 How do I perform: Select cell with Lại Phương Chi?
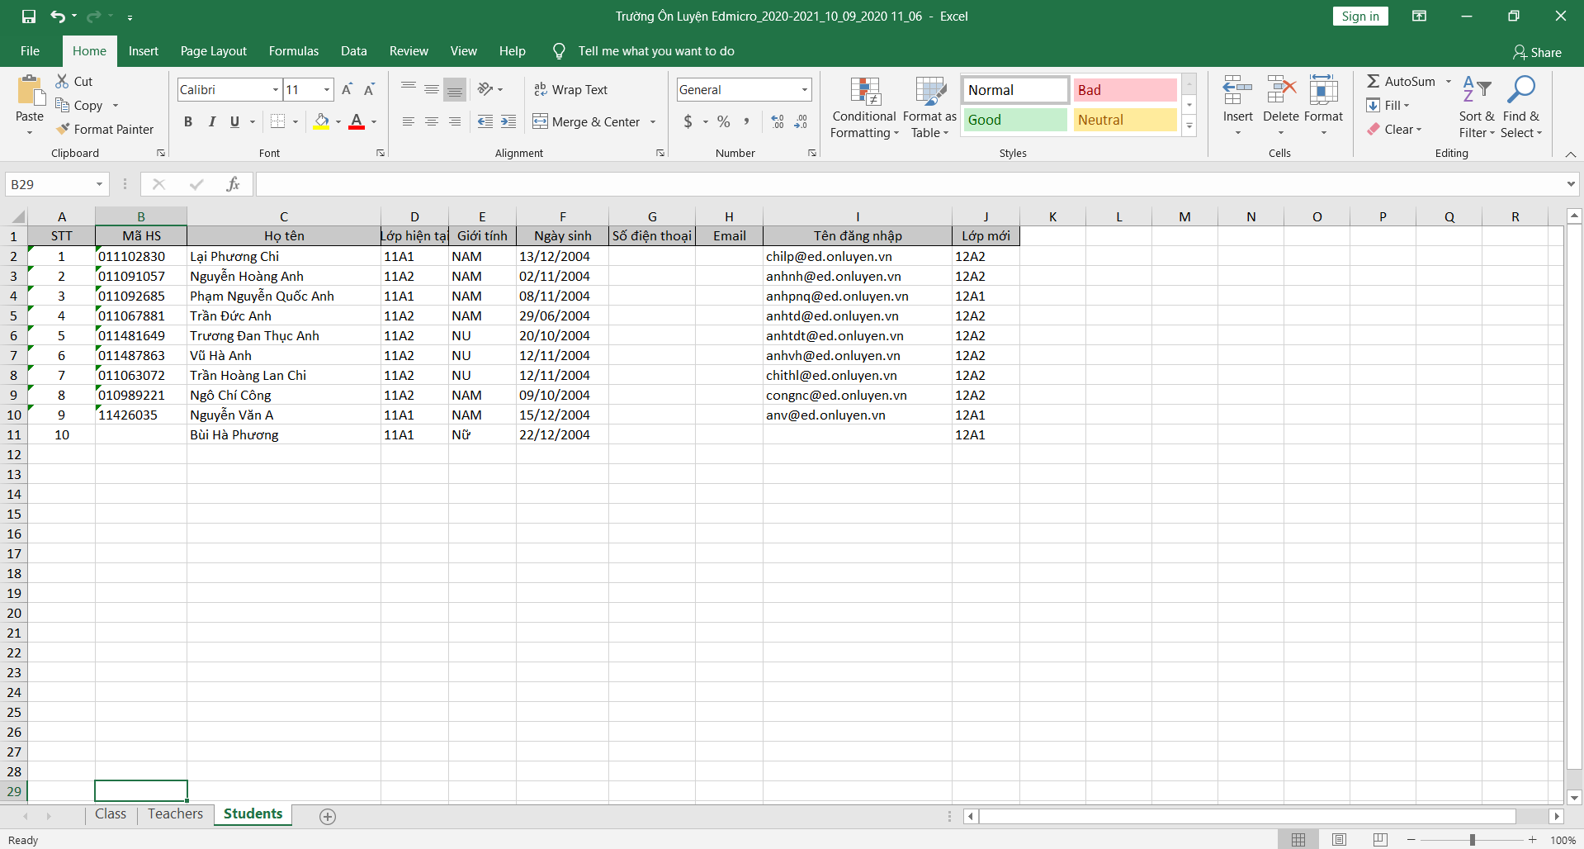[284, 256]
